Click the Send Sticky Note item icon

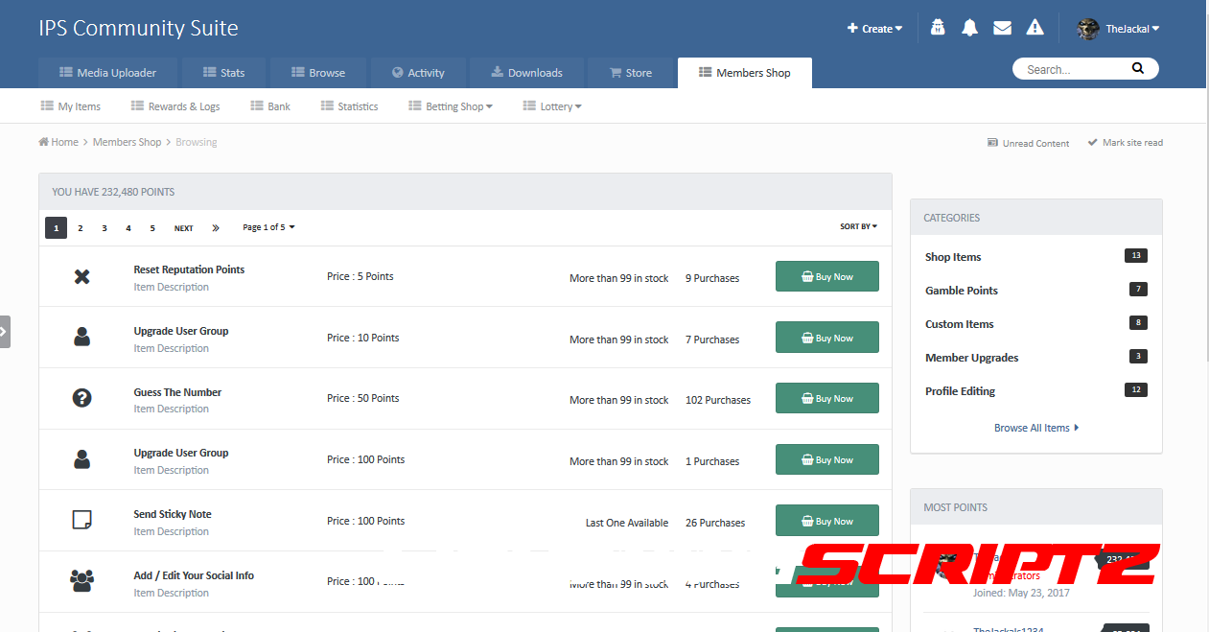82,520
